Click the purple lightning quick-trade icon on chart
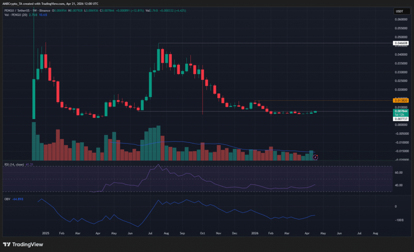 coord(315,157)
